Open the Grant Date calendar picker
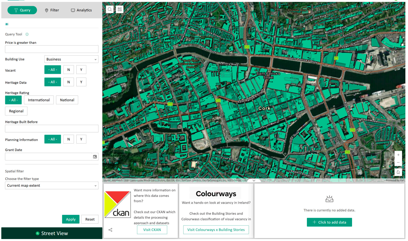The image size is (408, 241). point(95,157)
